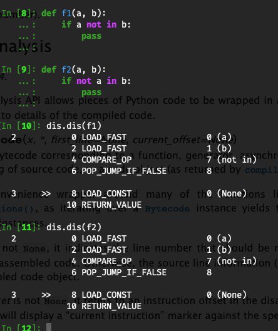Click '(None)' in the f1 disassembly
The width and height of the screenshot is (278, 331).
[x=232, y=193]
